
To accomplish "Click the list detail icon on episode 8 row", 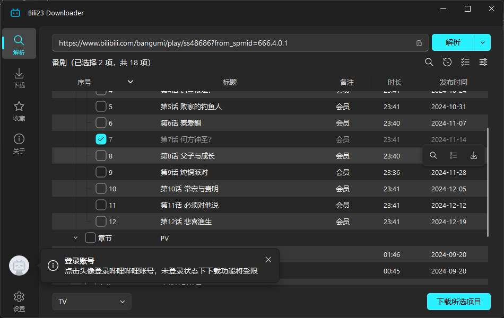I will click(454, 155).
